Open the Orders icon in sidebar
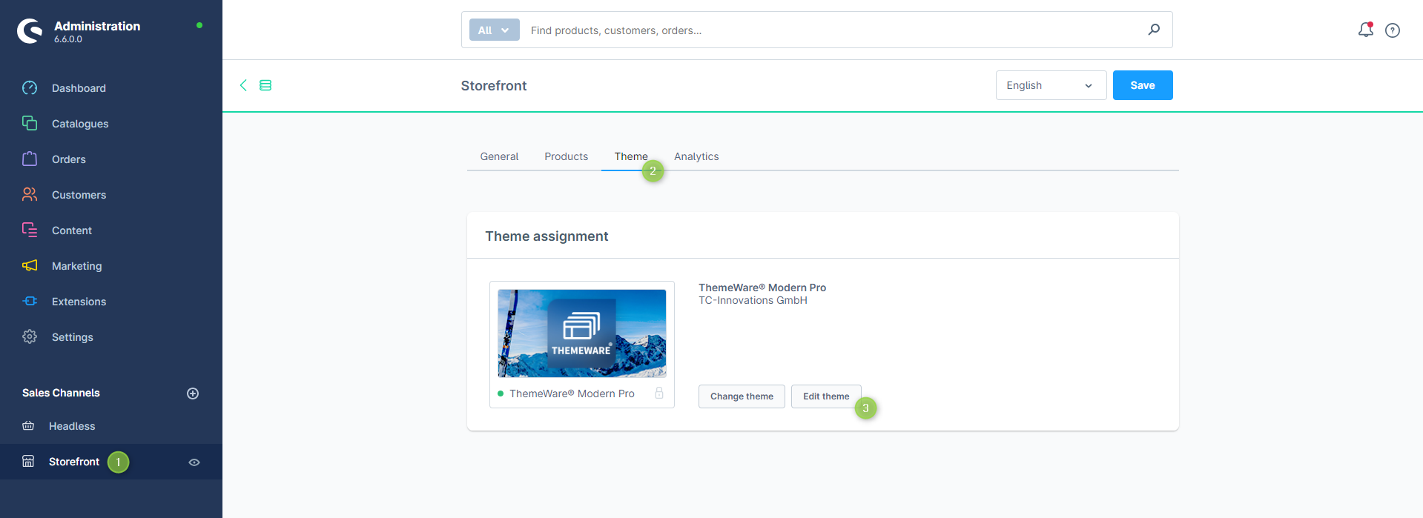This screenshot has height=518, width=1423. pyautogui.click(x=30, y=159)
